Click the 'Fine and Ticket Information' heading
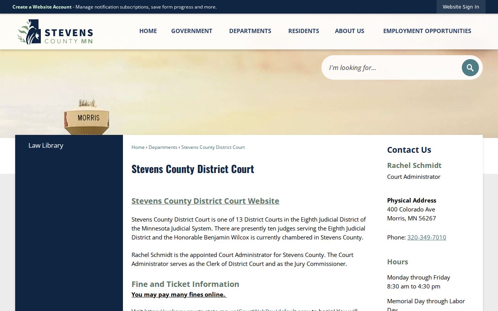The height and width of the screenshot is (311, 498). click(185, 284)
